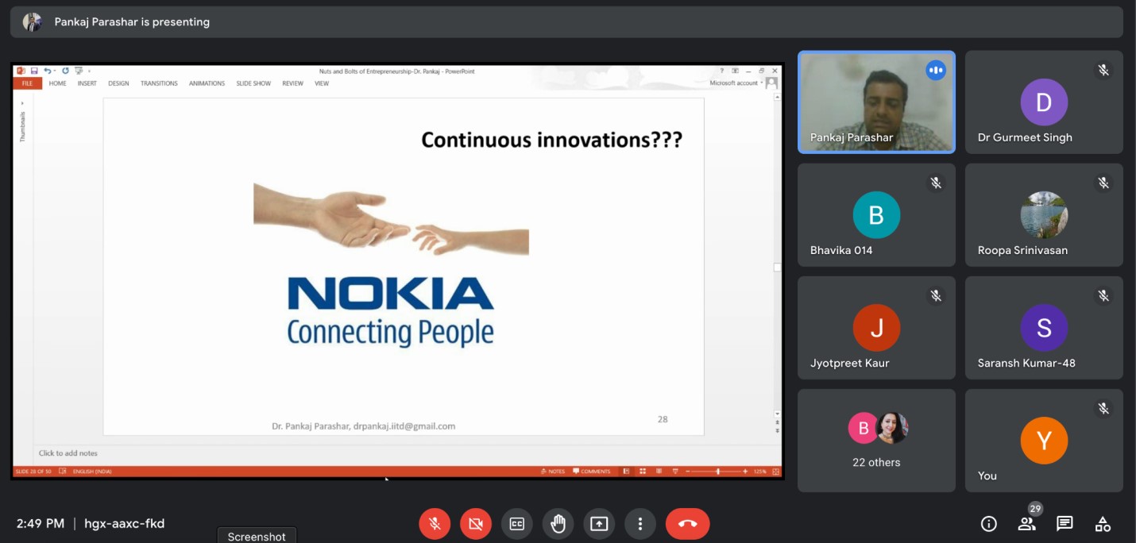Select Pankaj Parashar's video tile
The height and width of the screenshot is (543, 1136).
[876, 102]
